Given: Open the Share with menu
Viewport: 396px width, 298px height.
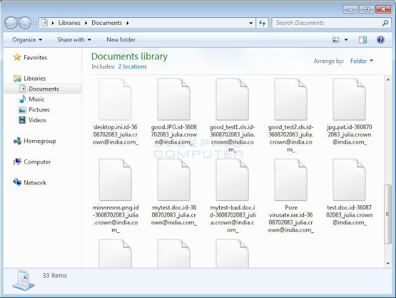Looking at the screenshot, I should click(74, 40).
